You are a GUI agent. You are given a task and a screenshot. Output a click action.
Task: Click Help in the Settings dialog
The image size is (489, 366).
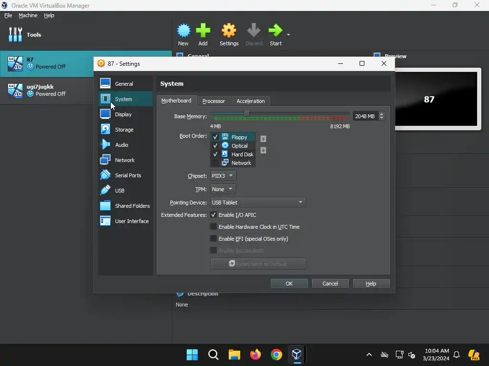(371, 284)
